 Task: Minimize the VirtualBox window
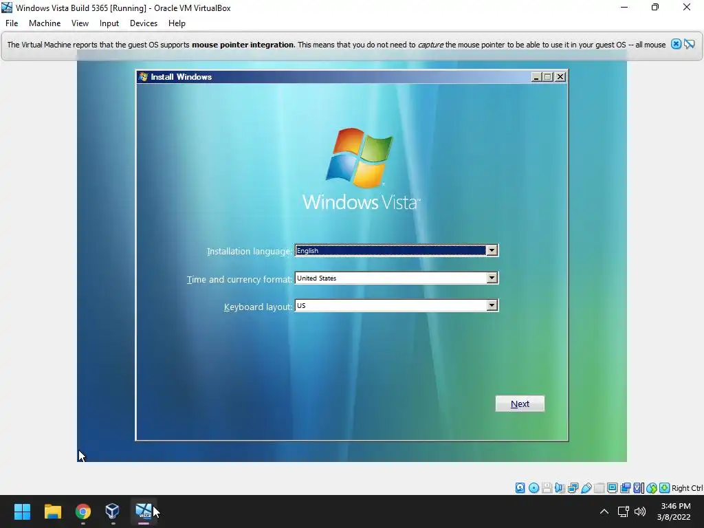(624, 8)
